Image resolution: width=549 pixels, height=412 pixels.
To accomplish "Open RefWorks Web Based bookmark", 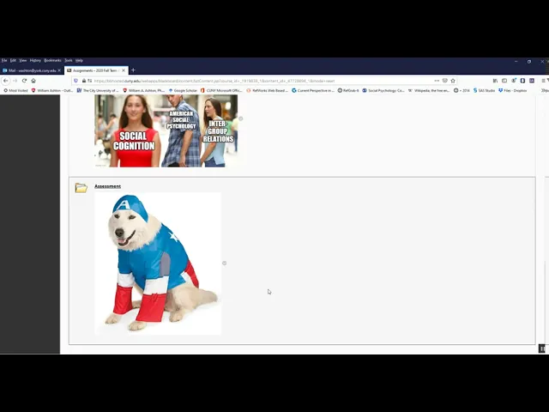I will pyautogui.click(x=267, y=90).
